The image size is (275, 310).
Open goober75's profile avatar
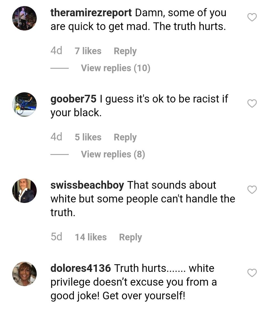[24, 104]
